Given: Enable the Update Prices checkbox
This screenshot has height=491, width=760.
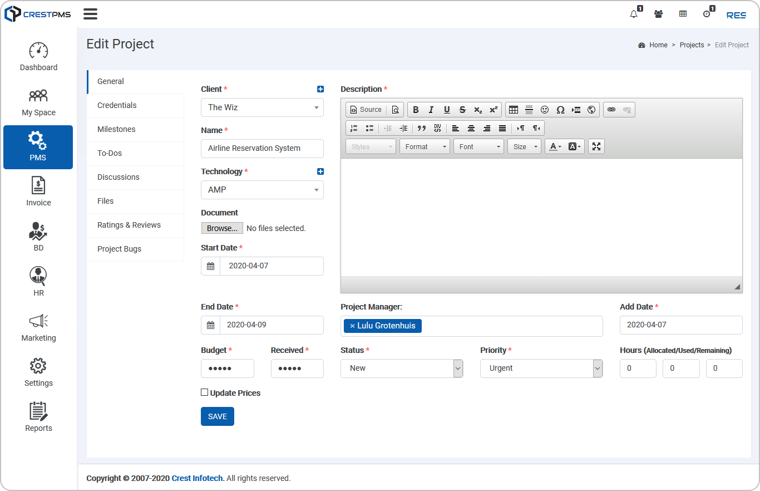Looking at the screenshot, I should [x=204, y=392].
